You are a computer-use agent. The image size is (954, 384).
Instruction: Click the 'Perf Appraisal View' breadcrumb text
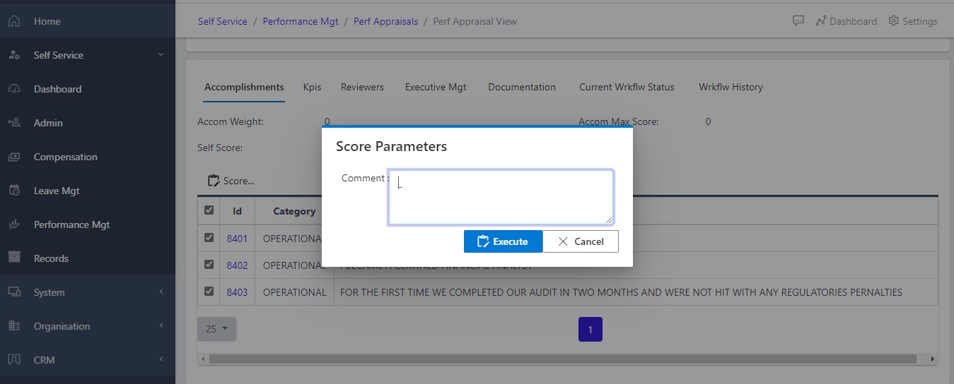coord(475,21)
